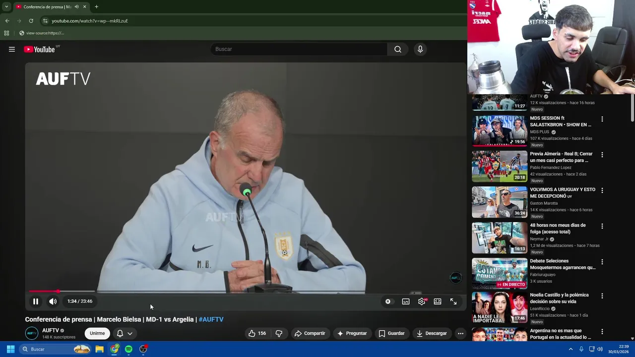
Task: Open Neymar Jr 48 horas thumbnail
Action: (500, 238)
